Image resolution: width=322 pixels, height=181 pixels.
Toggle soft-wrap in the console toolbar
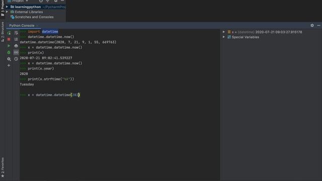(x=16, y=33)
